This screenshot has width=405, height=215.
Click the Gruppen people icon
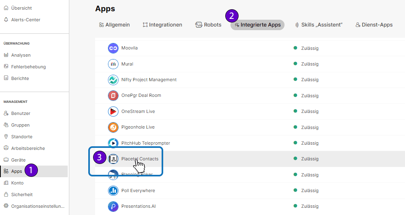click(6, 125)
